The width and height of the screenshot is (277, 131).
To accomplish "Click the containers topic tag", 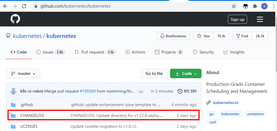I will 256,114.
